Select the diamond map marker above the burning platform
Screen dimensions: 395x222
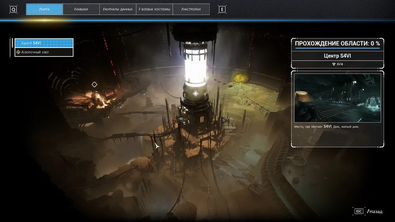94,84
